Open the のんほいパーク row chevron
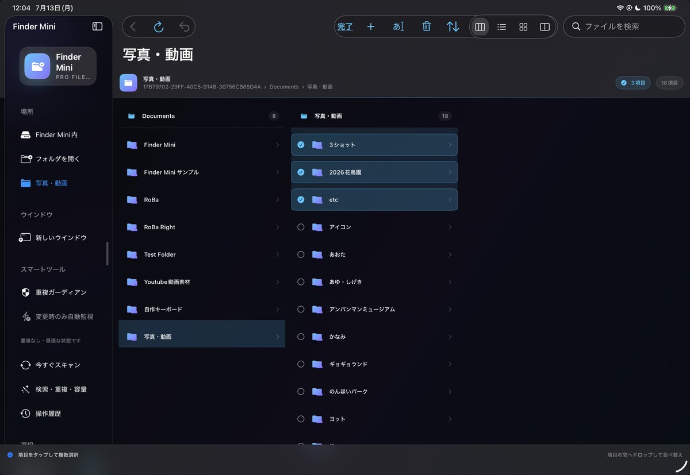 450,392
